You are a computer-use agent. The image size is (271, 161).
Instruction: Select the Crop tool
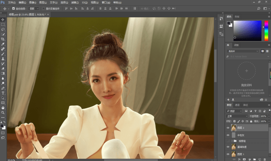tap(3, 39)
